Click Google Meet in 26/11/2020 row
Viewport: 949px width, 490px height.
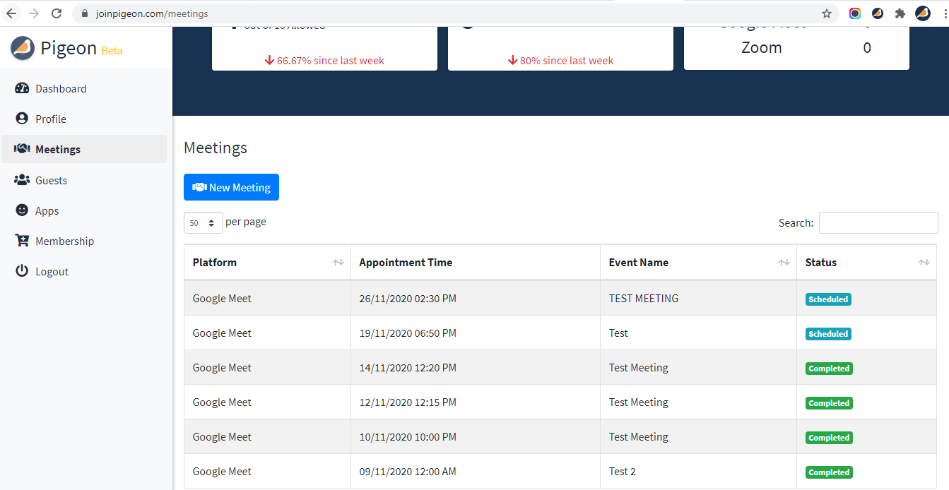pyautogui.click(x=222, y=299)
